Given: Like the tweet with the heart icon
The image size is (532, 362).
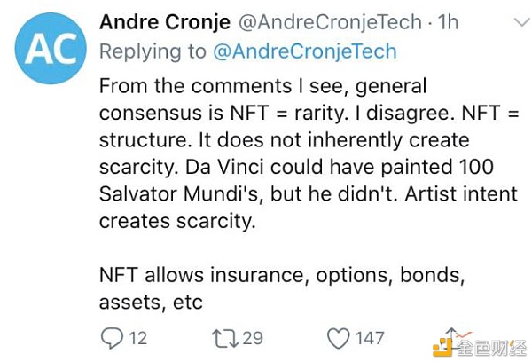Looking at the screenshot, I should tap(339, 338).
